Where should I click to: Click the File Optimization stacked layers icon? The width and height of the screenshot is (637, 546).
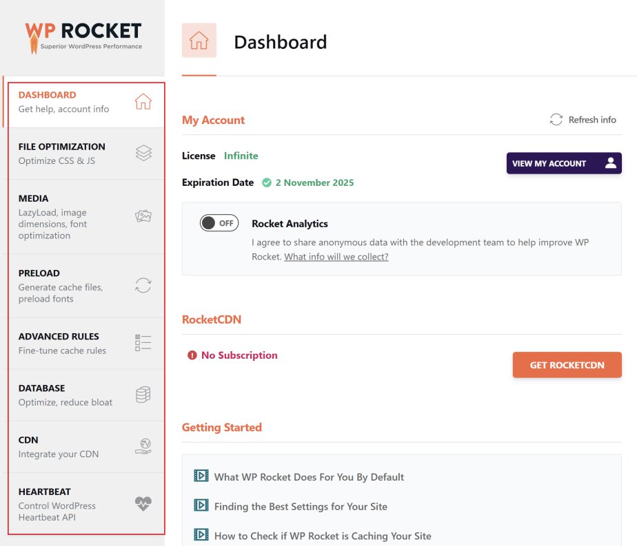[x=143, y=153]
